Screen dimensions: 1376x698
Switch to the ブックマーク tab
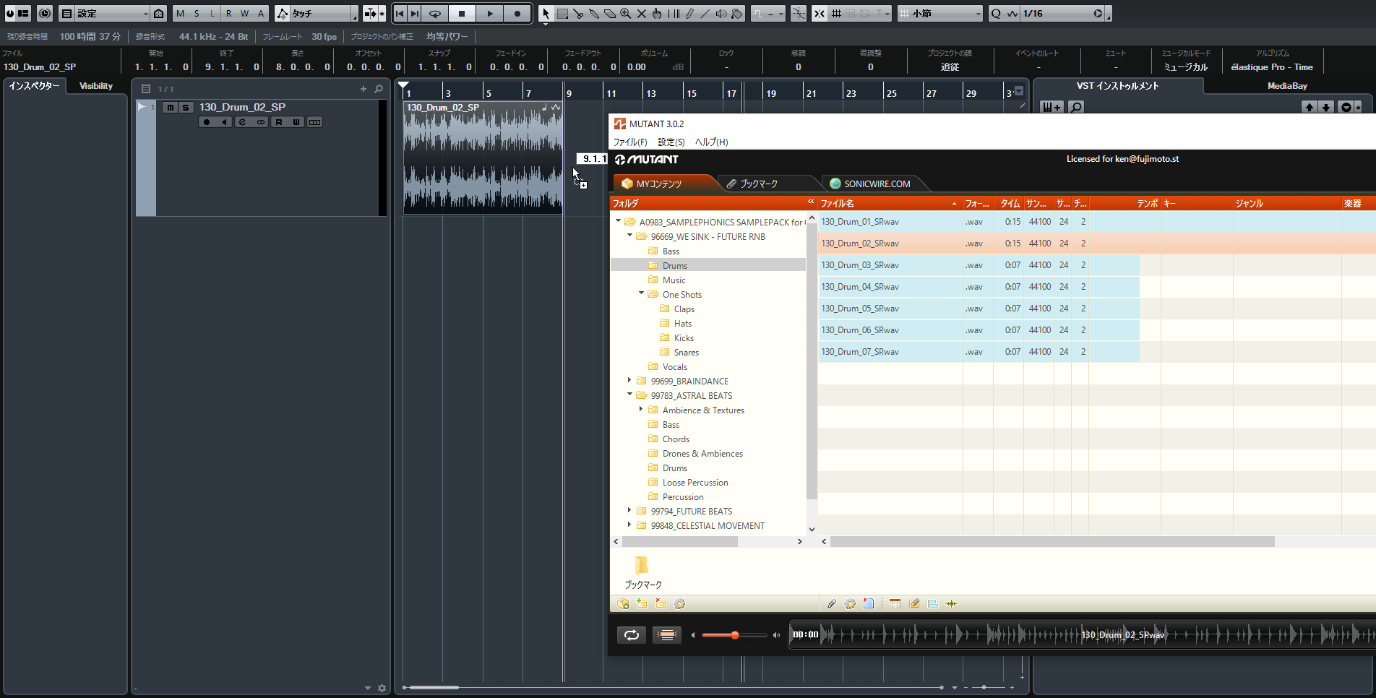click(x=766, y=184)
